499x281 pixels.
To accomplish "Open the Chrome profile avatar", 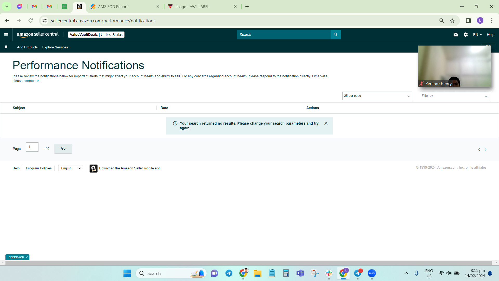I will point(480,21).
